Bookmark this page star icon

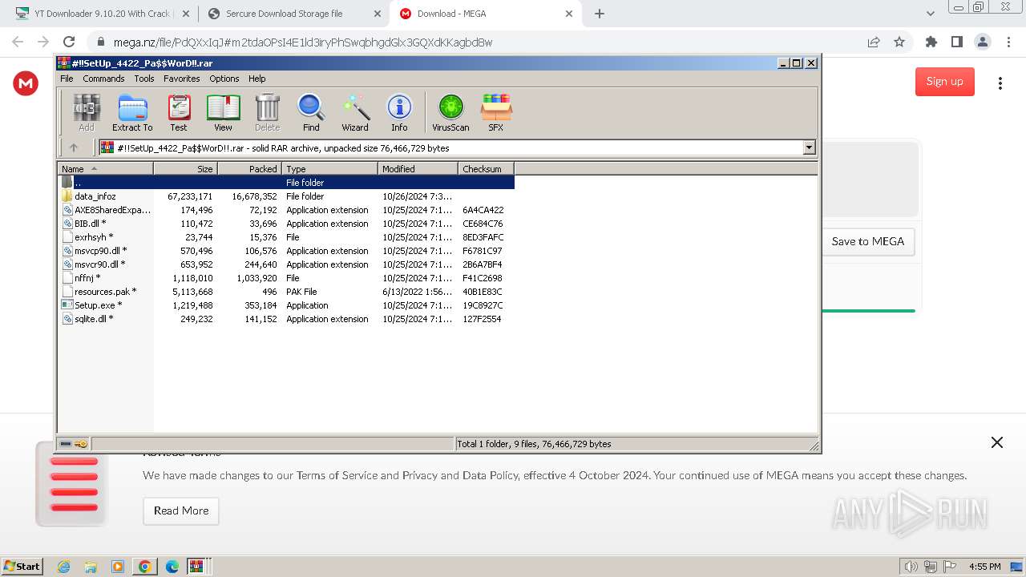[x=899, y=42]
